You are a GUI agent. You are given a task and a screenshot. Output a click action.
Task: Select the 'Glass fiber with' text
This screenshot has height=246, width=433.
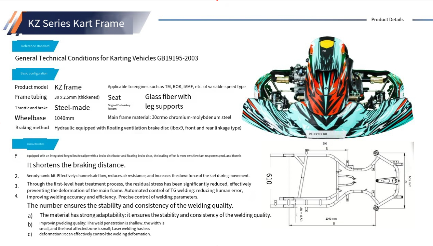pyautogui.click(x=168, y=97)
